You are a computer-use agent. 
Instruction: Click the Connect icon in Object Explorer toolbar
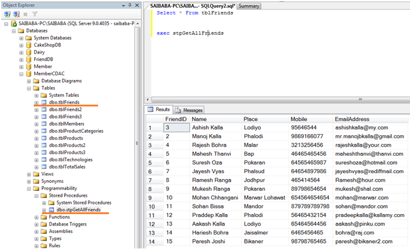[6, 13]
